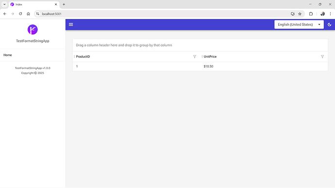Select the TestFormatStringApp title text
The image size is (335, 188).
33,41
